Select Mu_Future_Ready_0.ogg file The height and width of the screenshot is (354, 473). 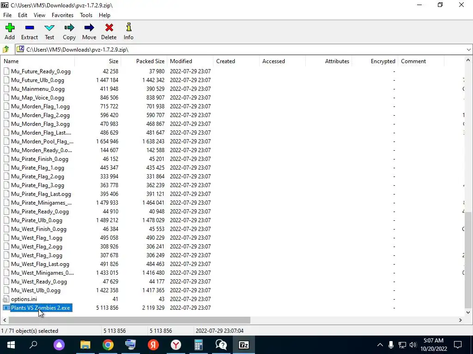tap(41, 71)
